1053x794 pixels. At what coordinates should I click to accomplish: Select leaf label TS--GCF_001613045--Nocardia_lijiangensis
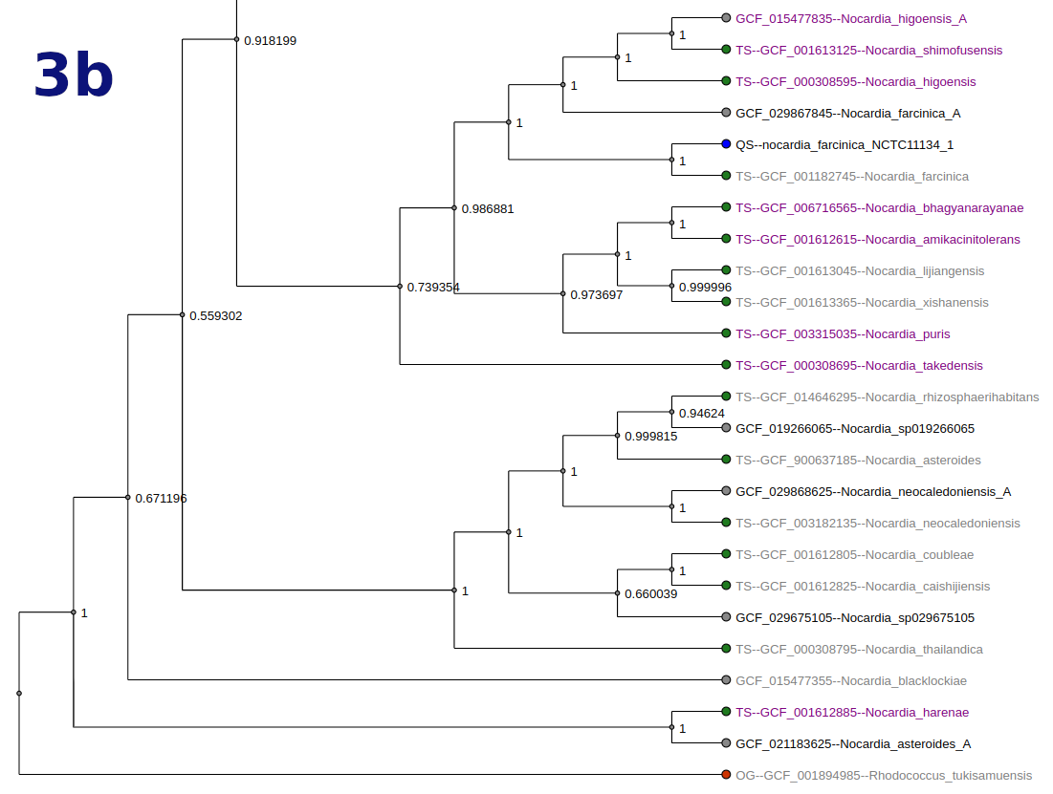(x=860, y=271)
